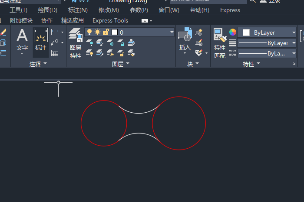Open the 图层特性 layer properties manager
Screen dimensions: 304x202
(x=76, y=38)
